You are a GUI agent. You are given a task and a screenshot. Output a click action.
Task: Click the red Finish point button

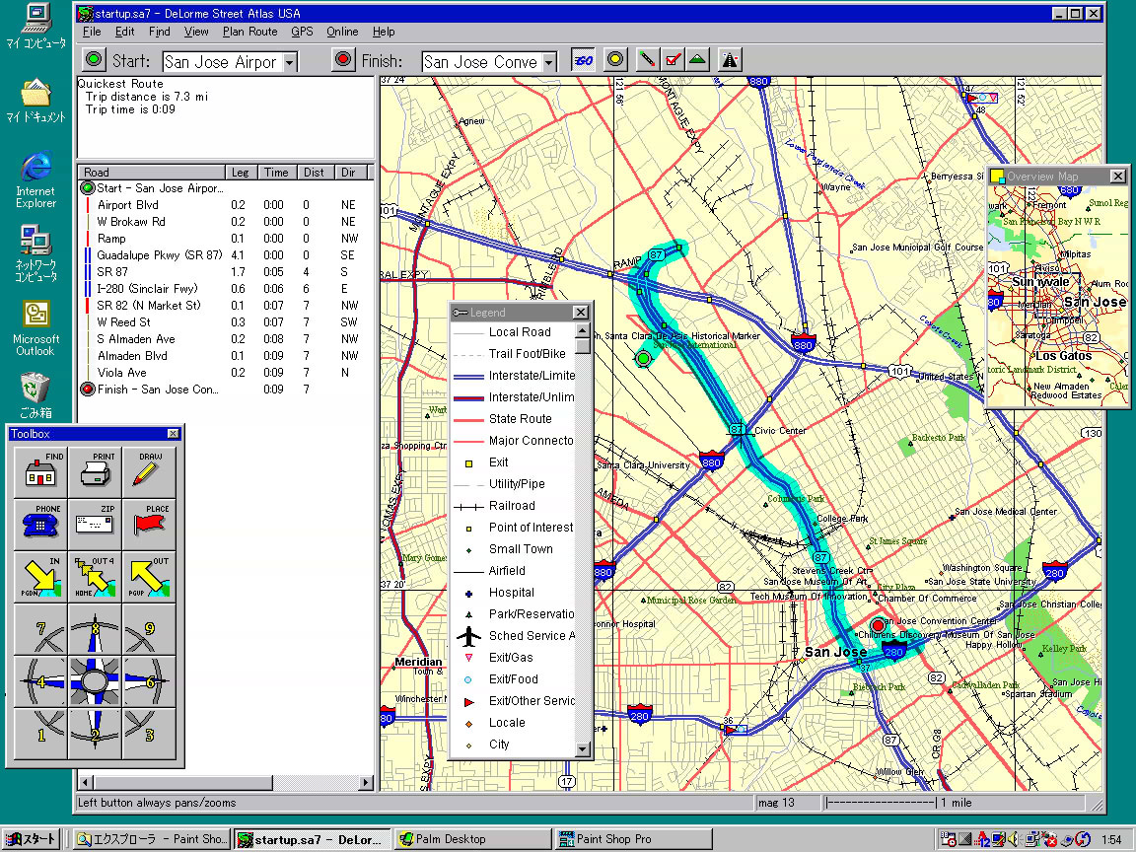343,60
